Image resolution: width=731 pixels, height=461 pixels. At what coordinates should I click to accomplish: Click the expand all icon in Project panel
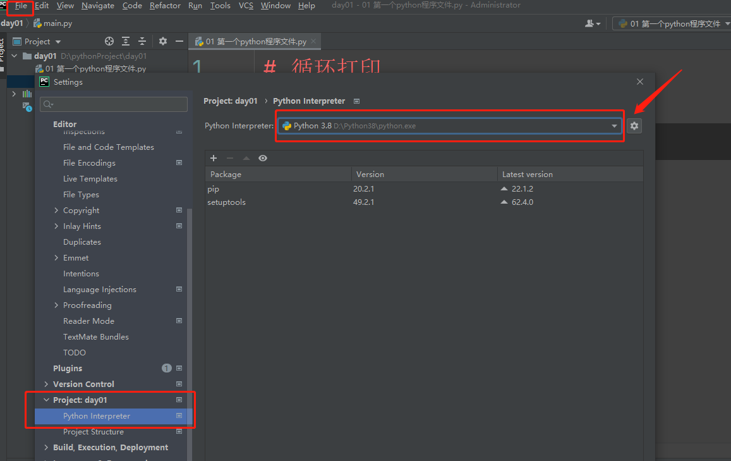[x=126, y=42]
